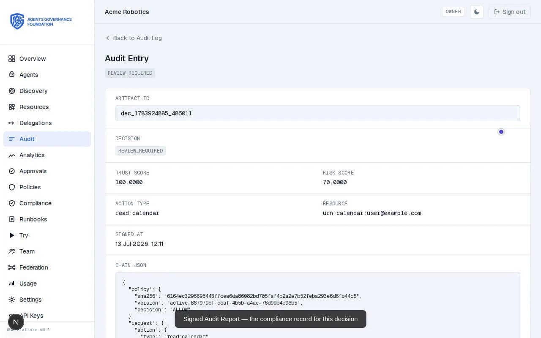Image resolution: width=541 pixels, height=338 pixels.
Task: Navigate to Compliance
Action: (x=47, y=203)
